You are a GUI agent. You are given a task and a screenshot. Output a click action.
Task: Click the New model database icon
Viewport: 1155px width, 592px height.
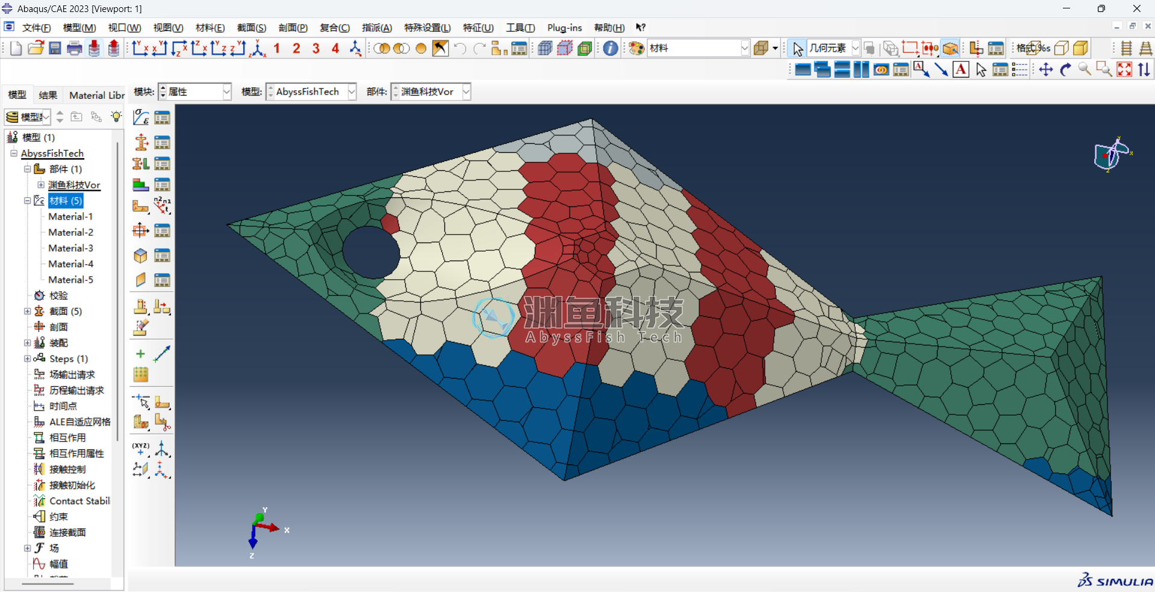tap(16, 48)
